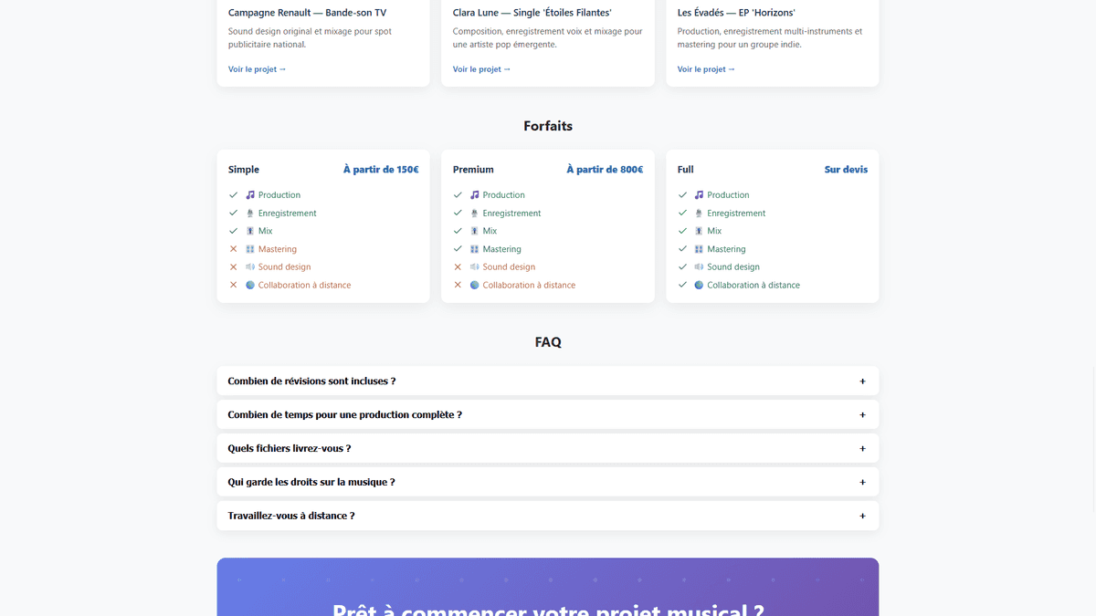Click the red cross before Mastering in Simple plan

[233, 249]
